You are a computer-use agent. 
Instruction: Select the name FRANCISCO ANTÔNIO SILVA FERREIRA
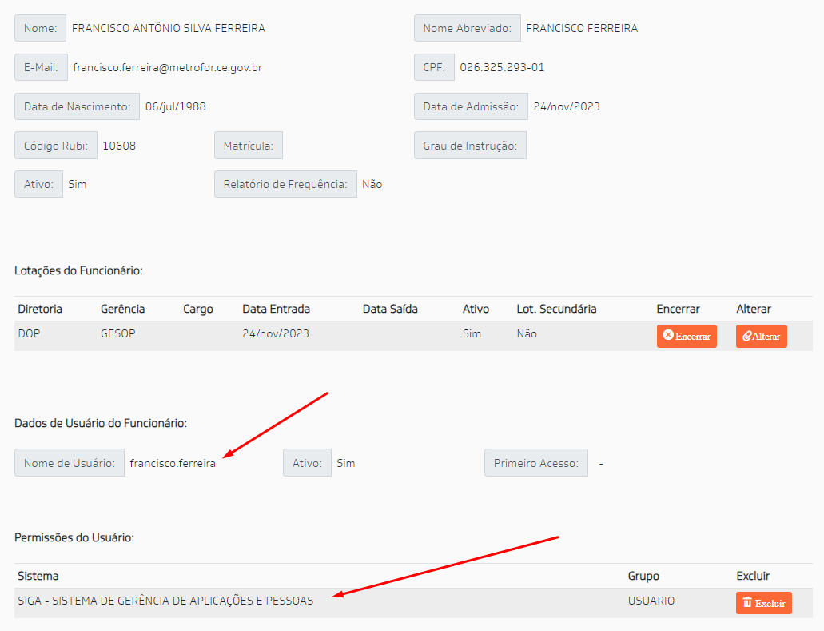click(x=168, y=29)
